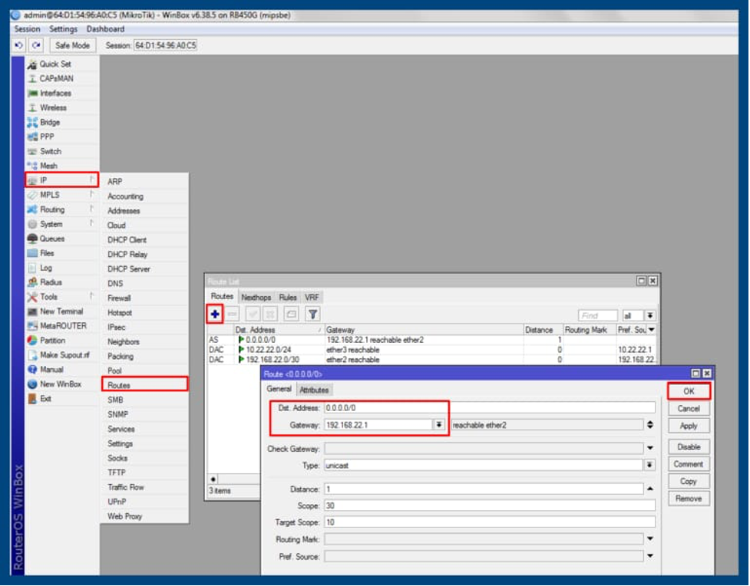Open Queues in the sidebar

(x=61, y=239)
